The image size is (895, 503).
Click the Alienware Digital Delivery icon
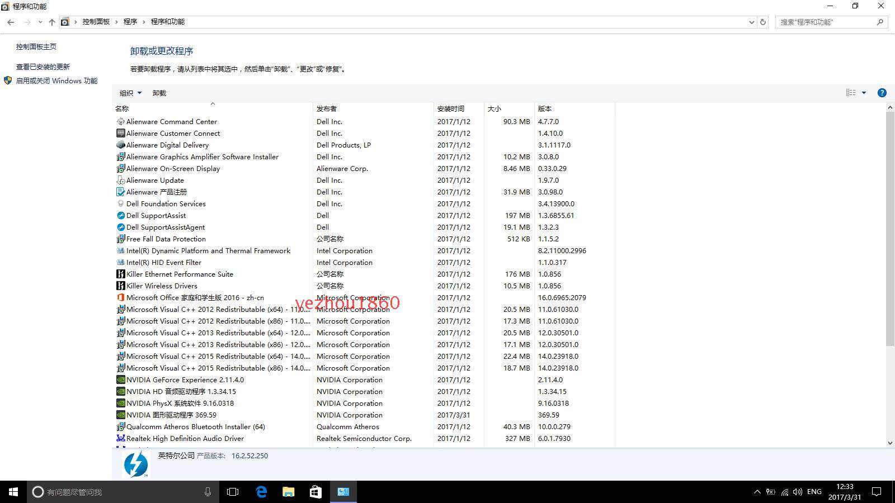(x=120, y=145)
